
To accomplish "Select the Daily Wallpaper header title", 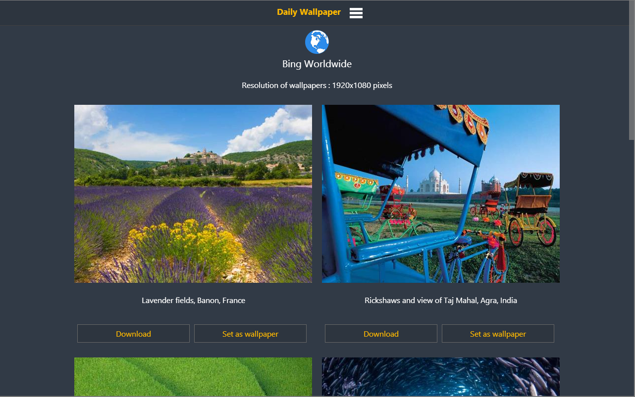I will click(309, 12).
